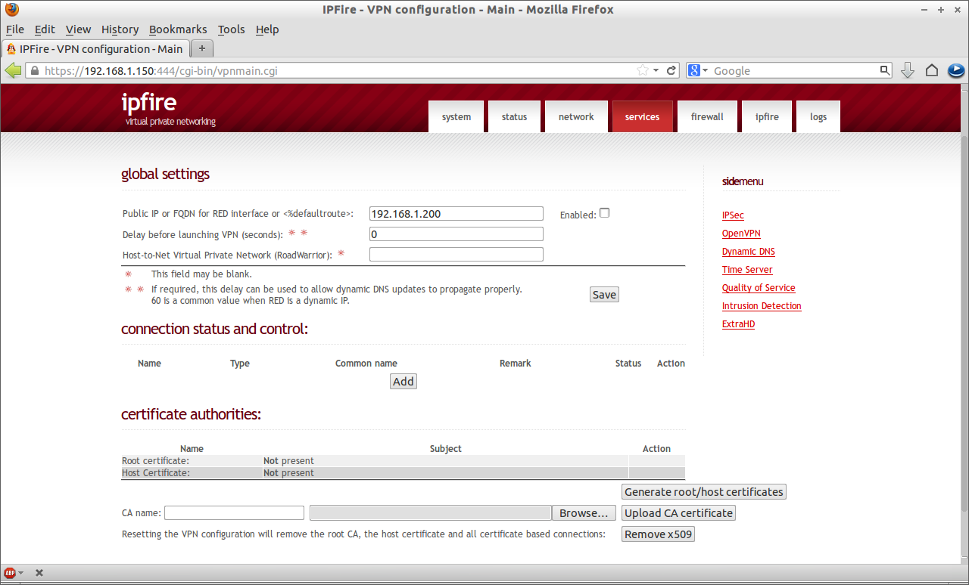Open the logs navigation tab

tap(818, 116)
